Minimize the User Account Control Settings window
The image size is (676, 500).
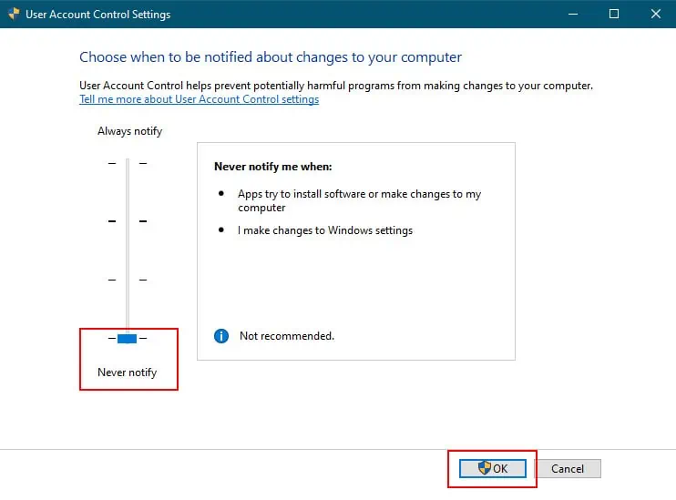pyautogui.click(x=573, y=14)
